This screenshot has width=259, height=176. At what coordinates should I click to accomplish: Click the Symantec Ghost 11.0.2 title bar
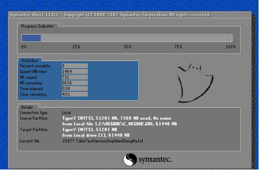coord(129,15)
